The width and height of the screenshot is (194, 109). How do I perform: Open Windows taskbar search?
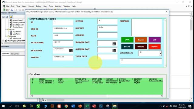click(x=10, y=106)
